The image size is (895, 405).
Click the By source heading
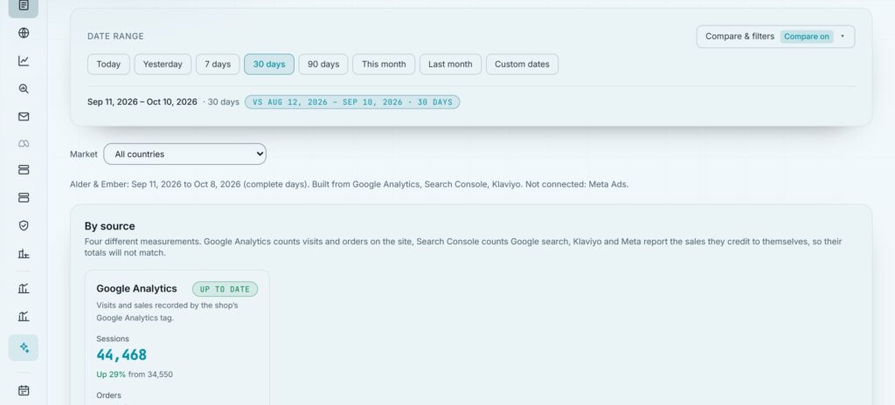click(109, 226)
